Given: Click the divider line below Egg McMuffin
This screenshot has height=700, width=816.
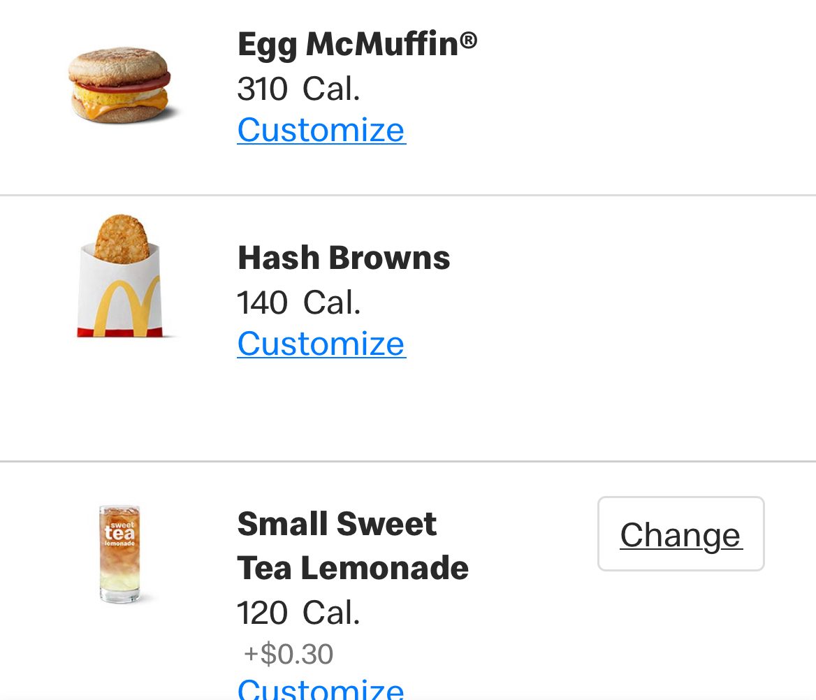Looking at the screenshot, I should pos(408,195).
